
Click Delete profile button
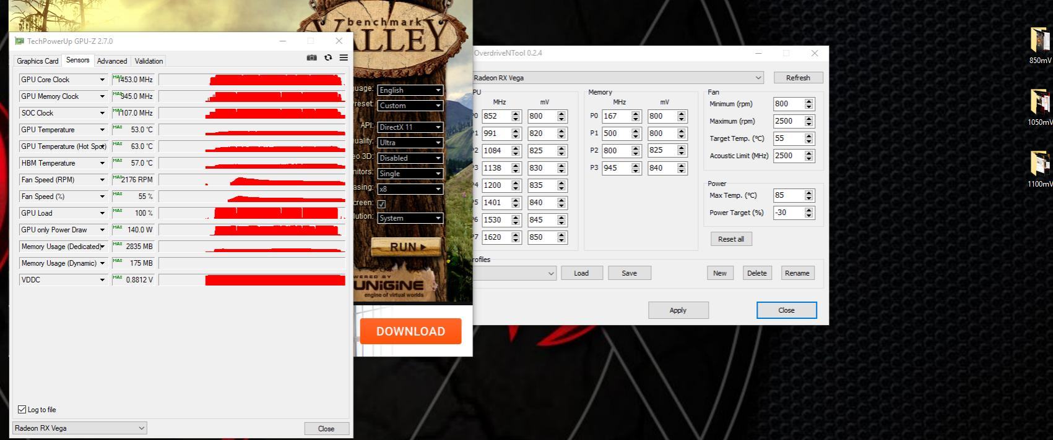pyautogui.click(x=757, y=273)
